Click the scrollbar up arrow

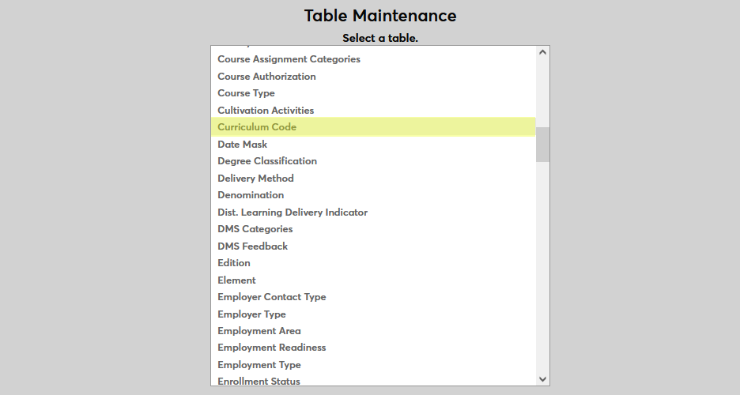[542, 53]
